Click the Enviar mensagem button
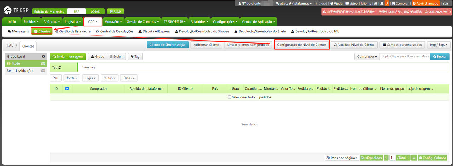 (68, 56)
